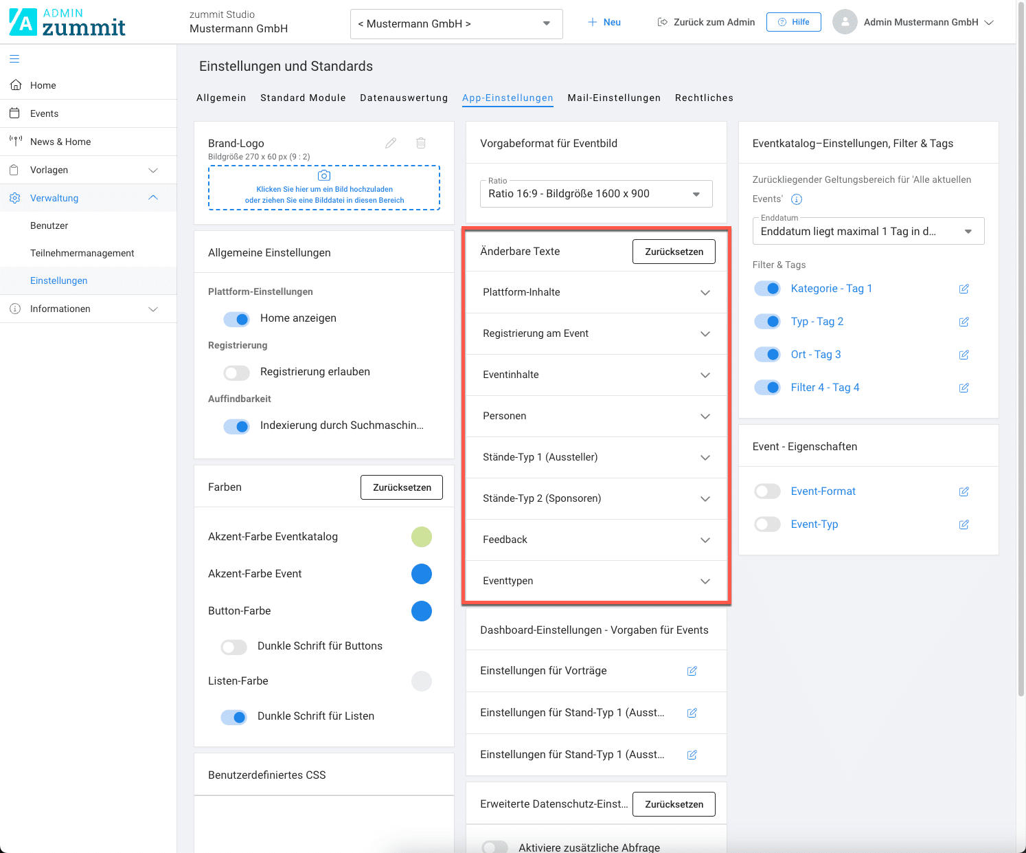Click info icon next to Events' label
The height and width of the screenshot is (853, 1026).
pos(797,199)
